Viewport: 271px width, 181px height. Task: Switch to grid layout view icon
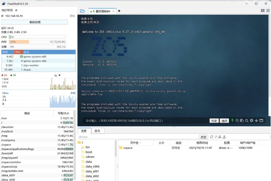262,11
